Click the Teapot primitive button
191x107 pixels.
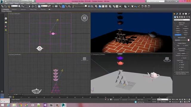178,35
